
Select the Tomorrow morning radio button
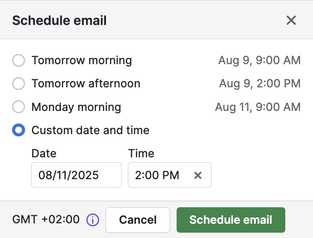click(19, 60)
